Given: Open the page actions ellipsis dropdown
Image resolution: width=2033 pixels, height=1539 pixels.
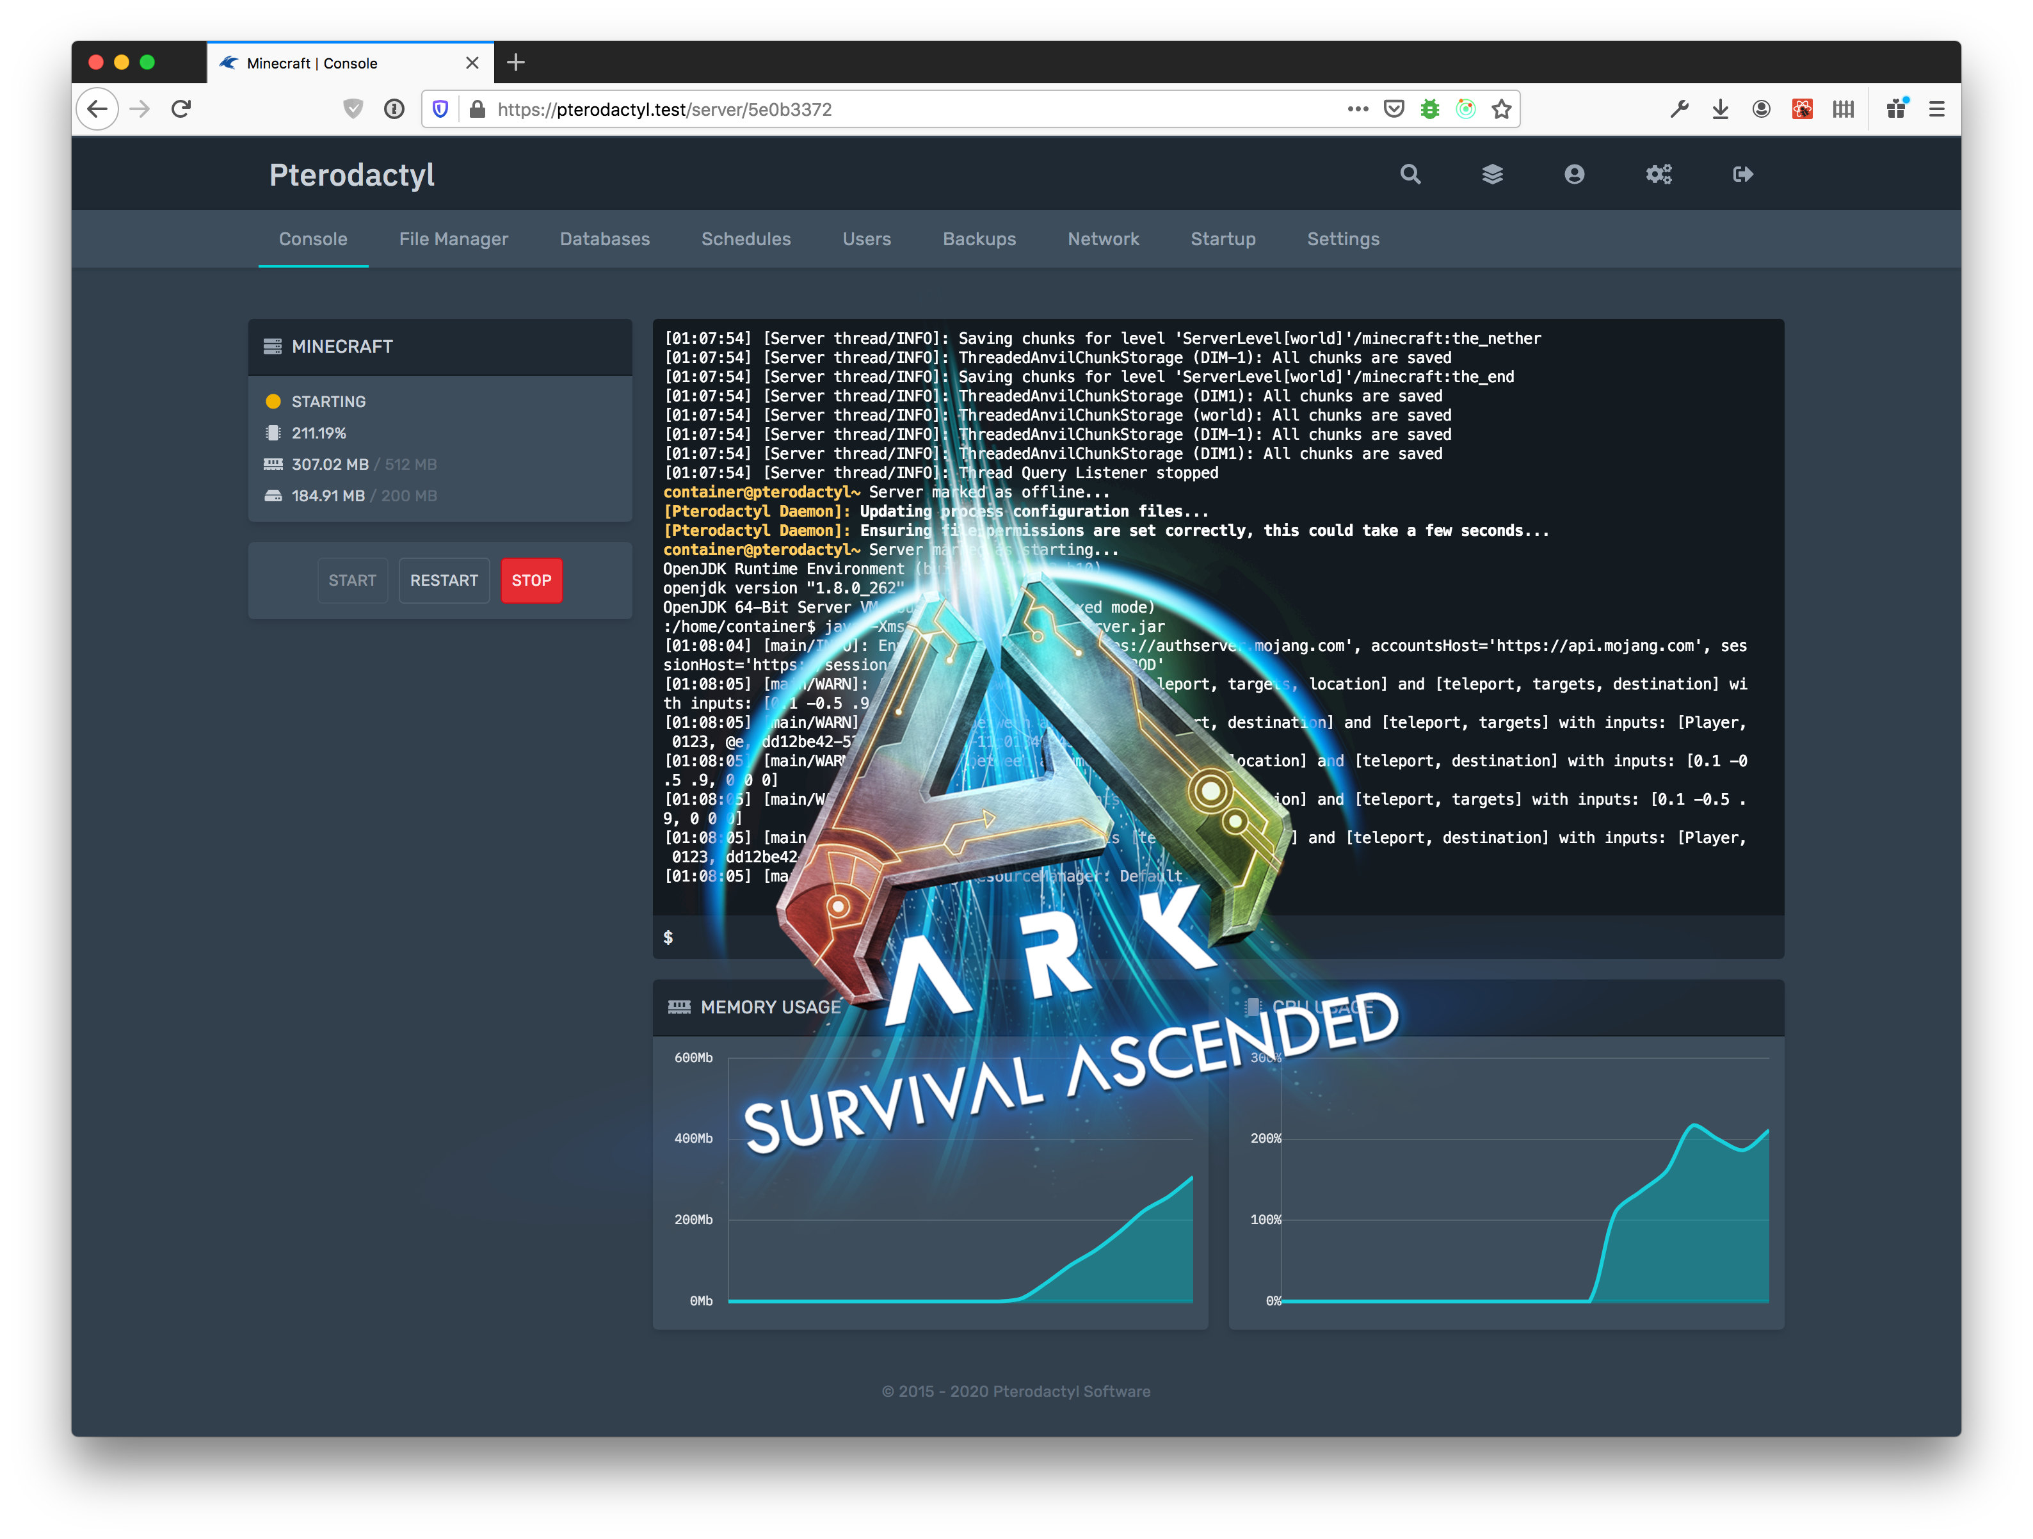Looking at the screenshot, I should (x=1358, y=108).
